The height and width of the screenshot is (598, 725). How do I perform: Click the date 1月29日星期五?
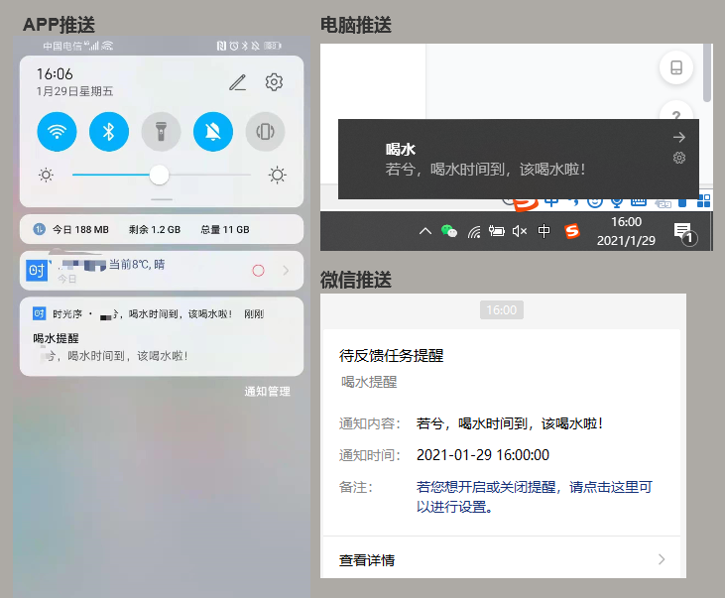(75, 91)
